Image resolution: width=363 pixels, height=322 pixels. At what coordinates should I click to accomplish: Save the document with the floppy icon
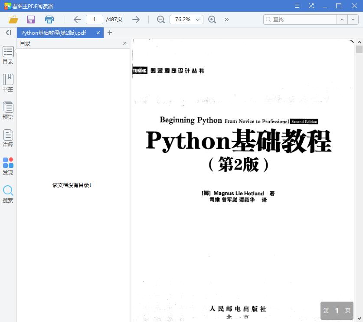pyautogui.click(x=31, y=20)
